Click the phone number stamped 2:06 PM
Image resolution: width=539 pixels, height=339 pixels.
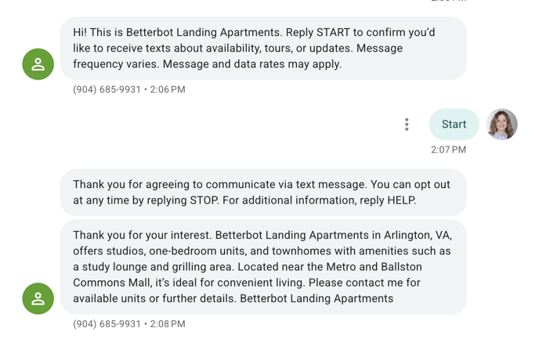107,90
